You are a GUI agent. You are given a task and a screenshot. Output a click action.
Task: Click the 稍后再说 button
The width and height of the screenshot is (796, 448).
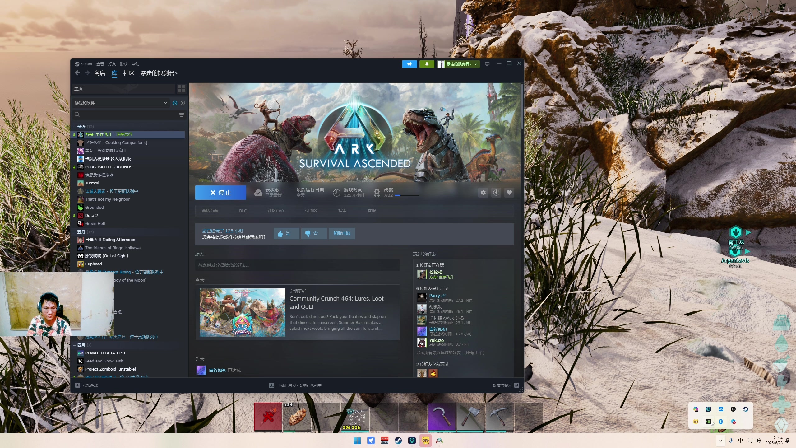tap(342, 233)
